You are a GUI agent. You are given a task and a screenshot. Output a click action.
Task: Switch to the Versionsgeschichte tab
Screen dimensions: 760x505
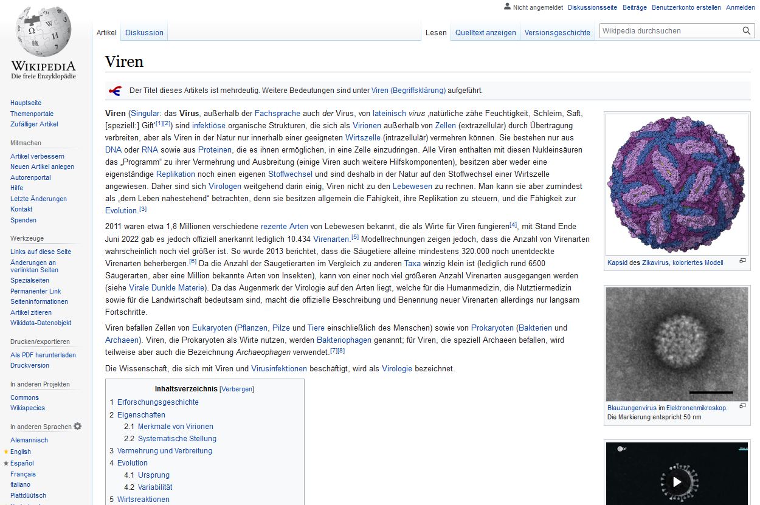click(x=557, y=33)
